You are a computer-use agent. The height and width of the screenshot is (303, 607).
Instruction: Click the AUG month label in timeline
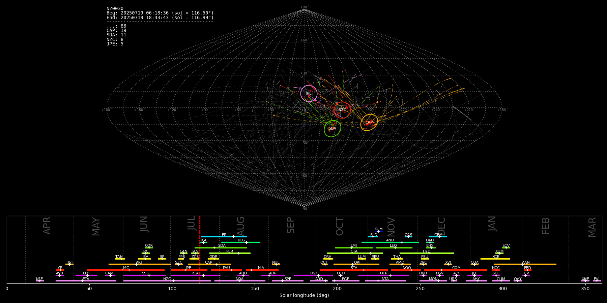240,226
